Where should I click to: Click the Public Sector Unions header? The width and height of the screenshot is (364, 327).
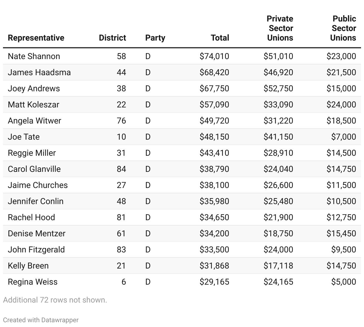click(x=343, y=28)
